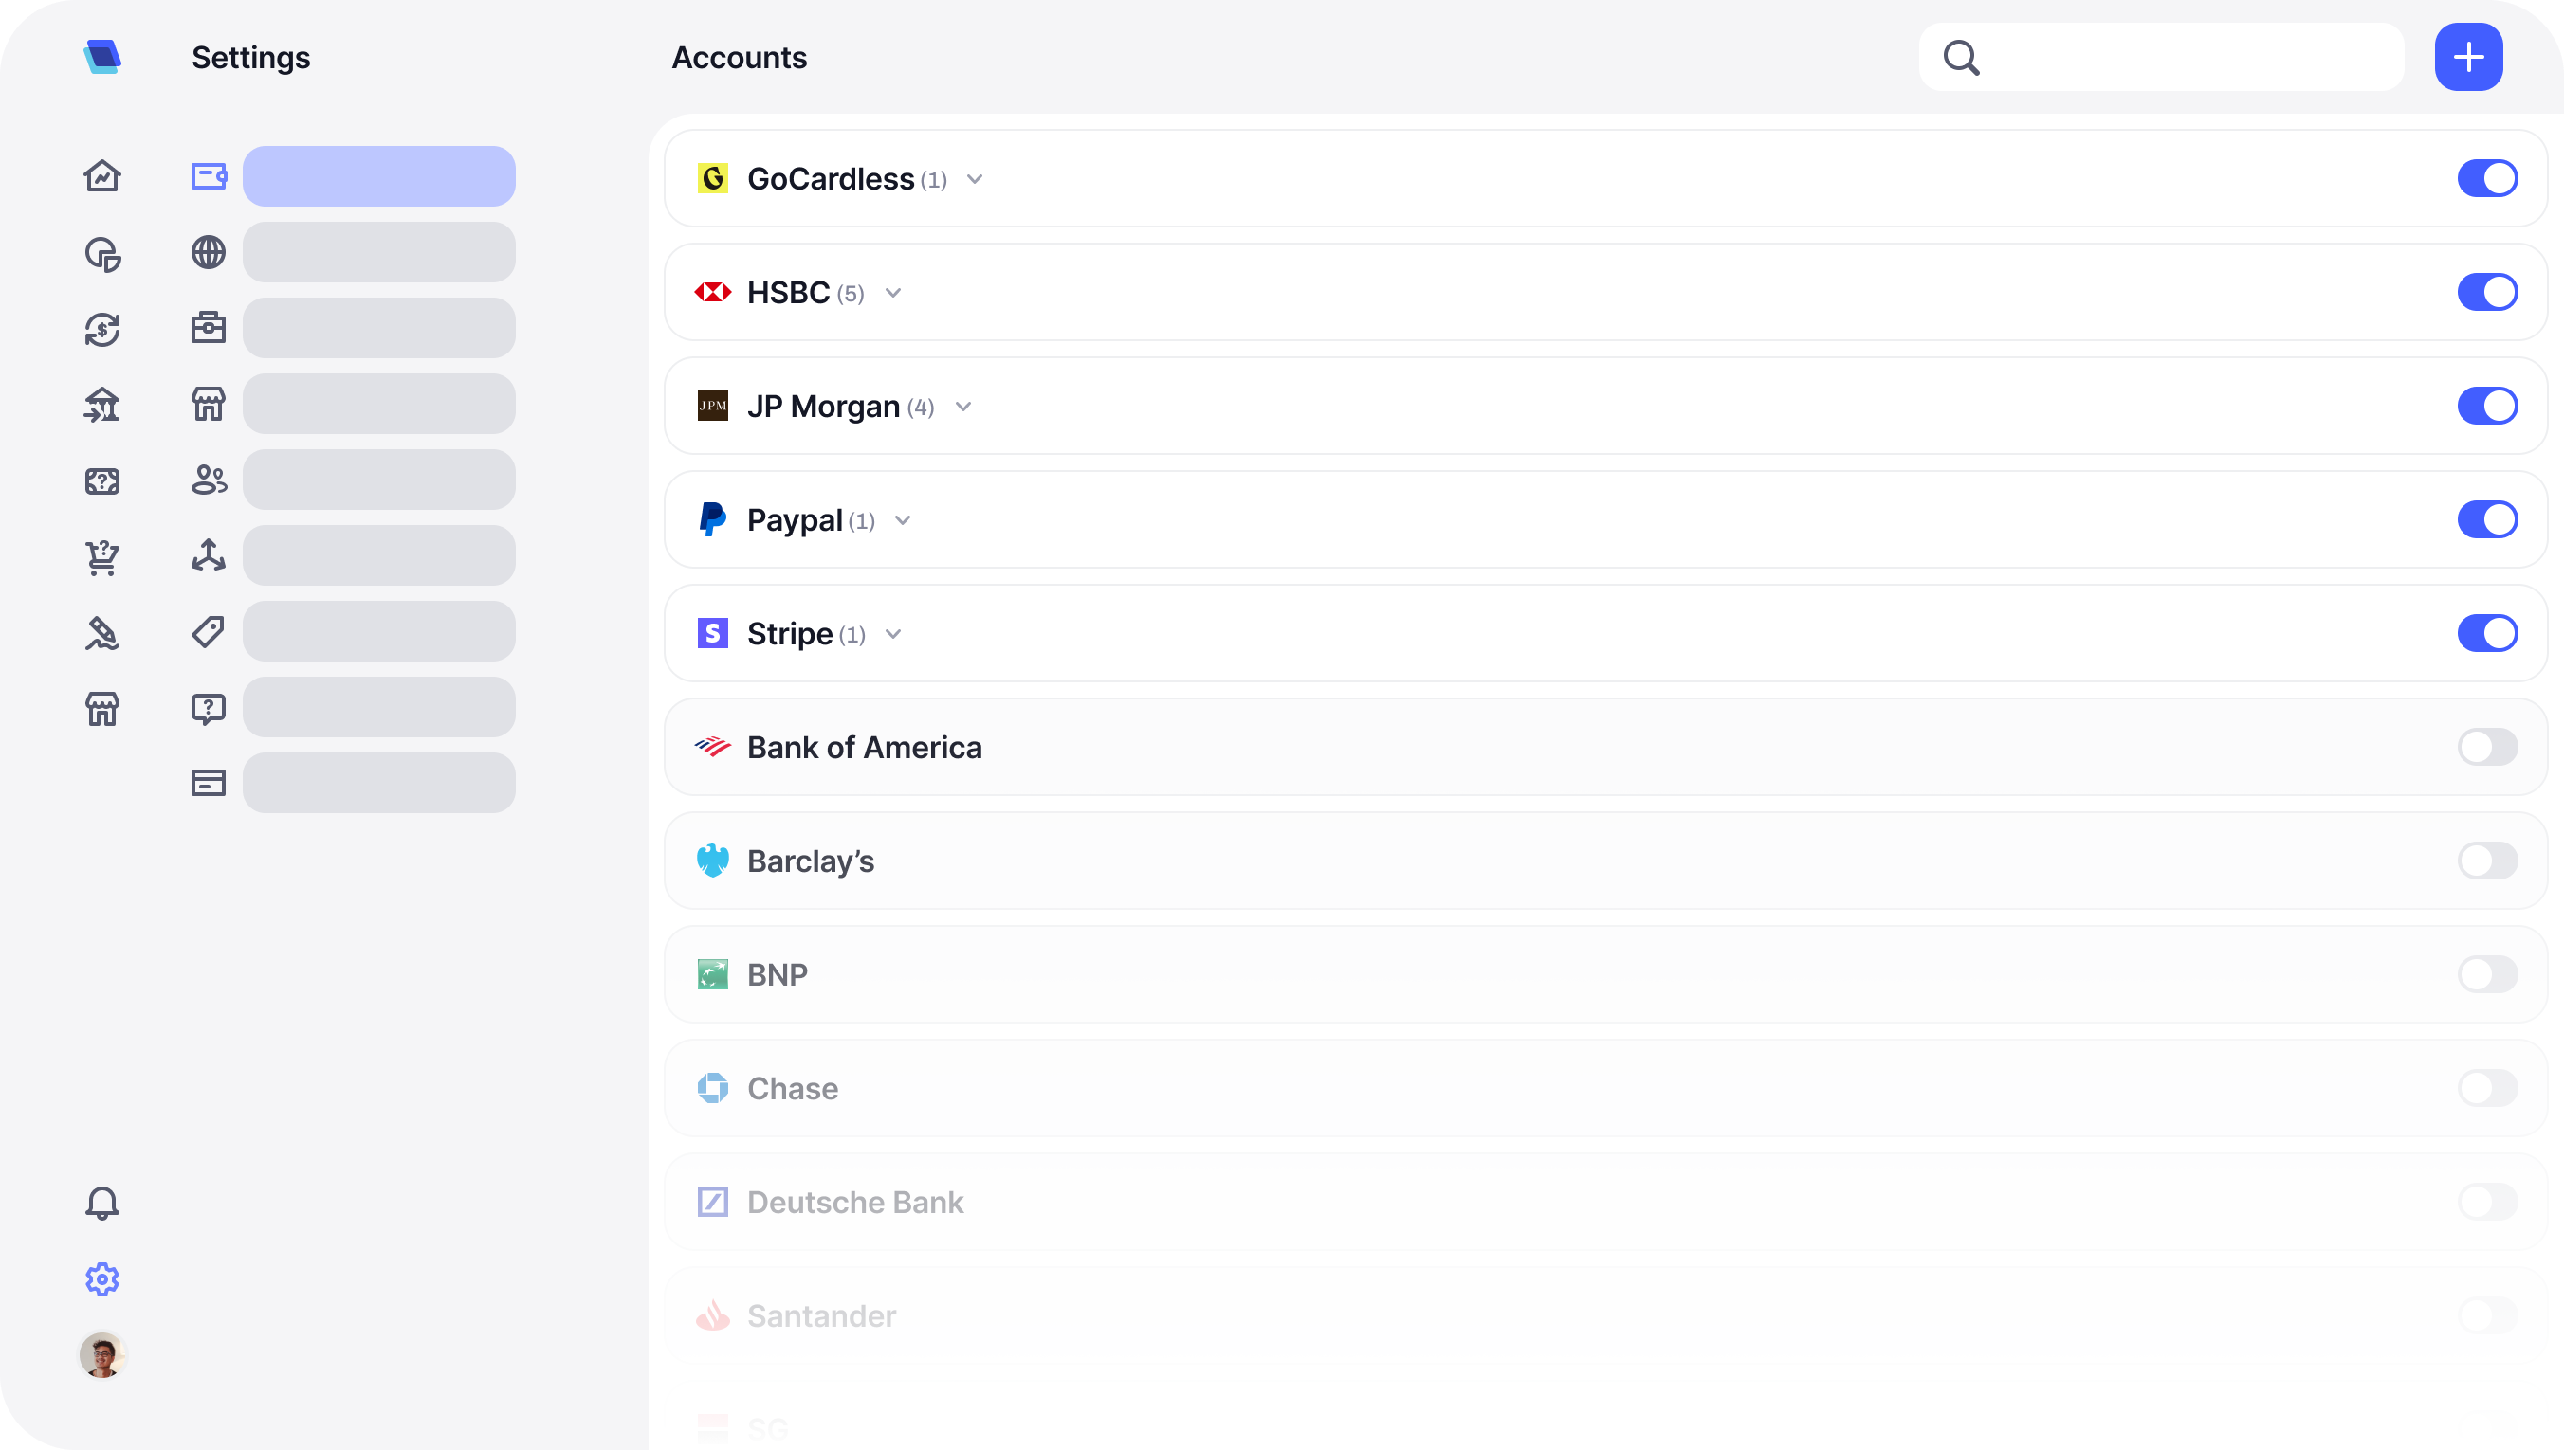
Task: Select the briefcase settings icon
Action: pyautogui.click(x=209, y=328)
